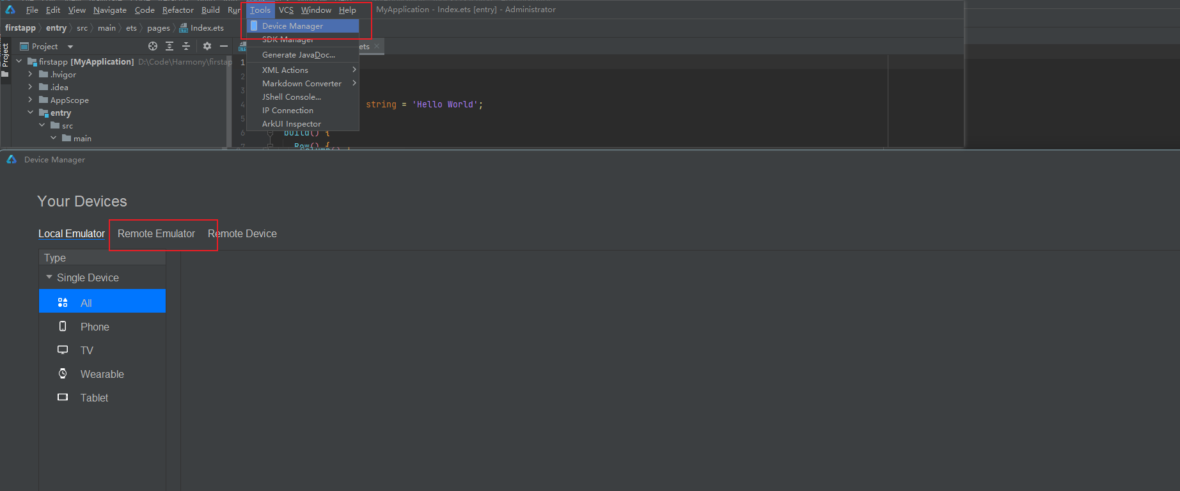Click entry in the breadcrumb

[x=56, y=27]
